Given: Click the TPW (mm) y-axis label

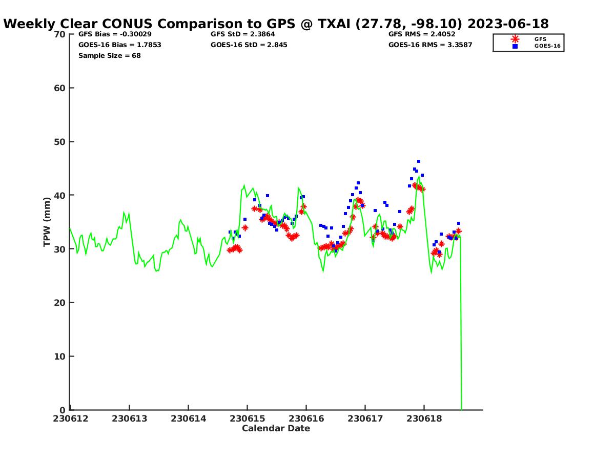Looking at the screenshot, I should [x=47, y=222].
